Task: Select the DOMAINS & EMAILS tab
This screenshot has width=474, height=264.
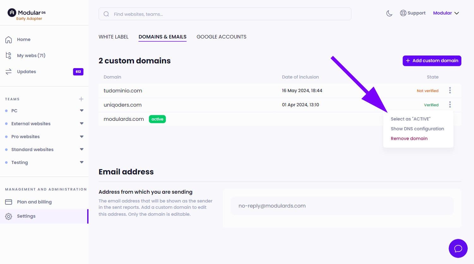Action: coord(162,37)
